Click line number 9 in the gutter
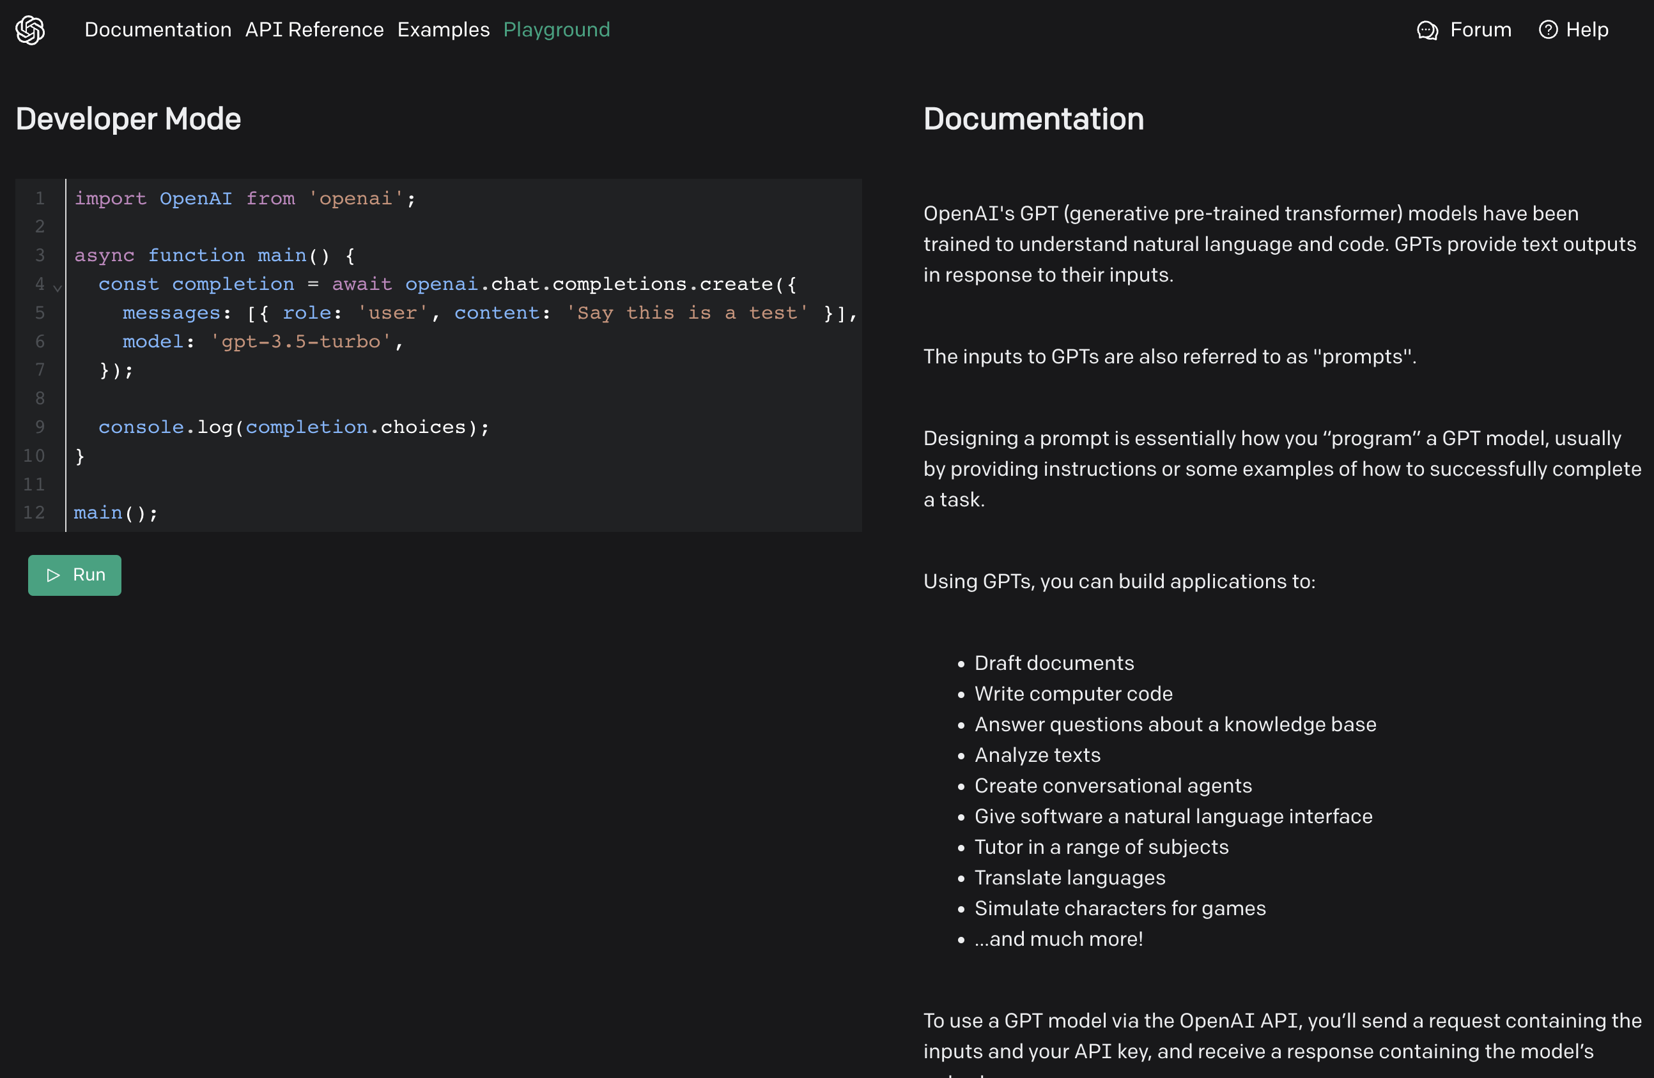 coord(40,427)
